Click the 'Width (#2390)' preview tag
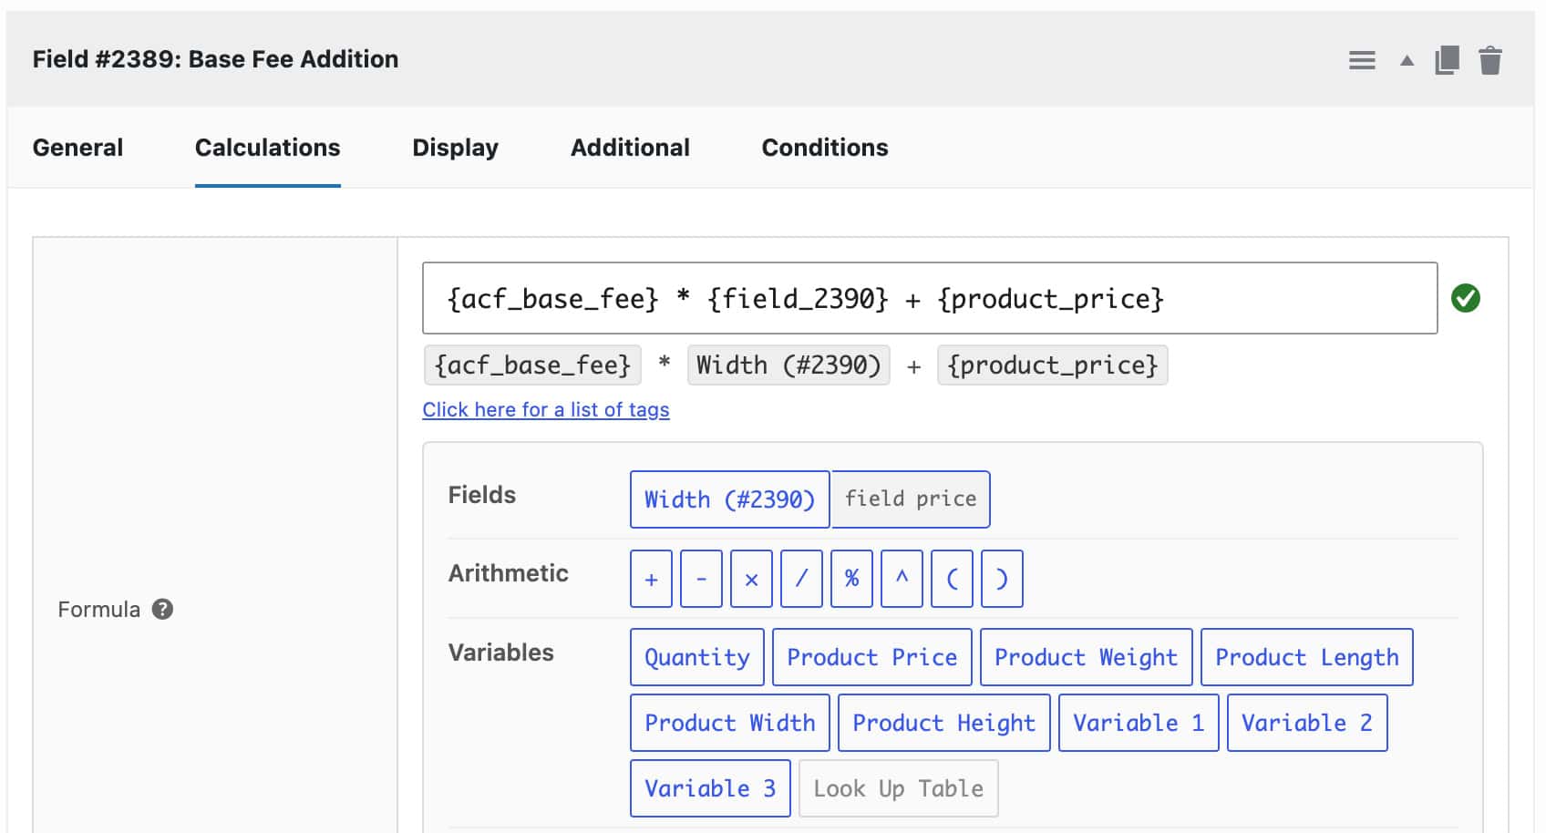 coord(788,365)
